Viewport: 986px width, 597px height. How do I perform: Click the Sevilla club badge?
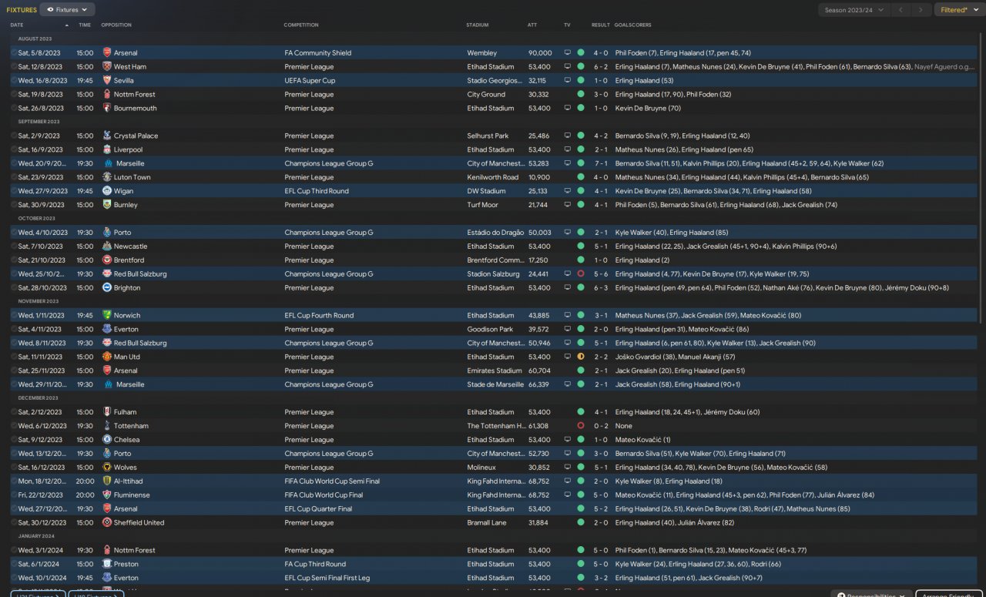coord(106,81)
